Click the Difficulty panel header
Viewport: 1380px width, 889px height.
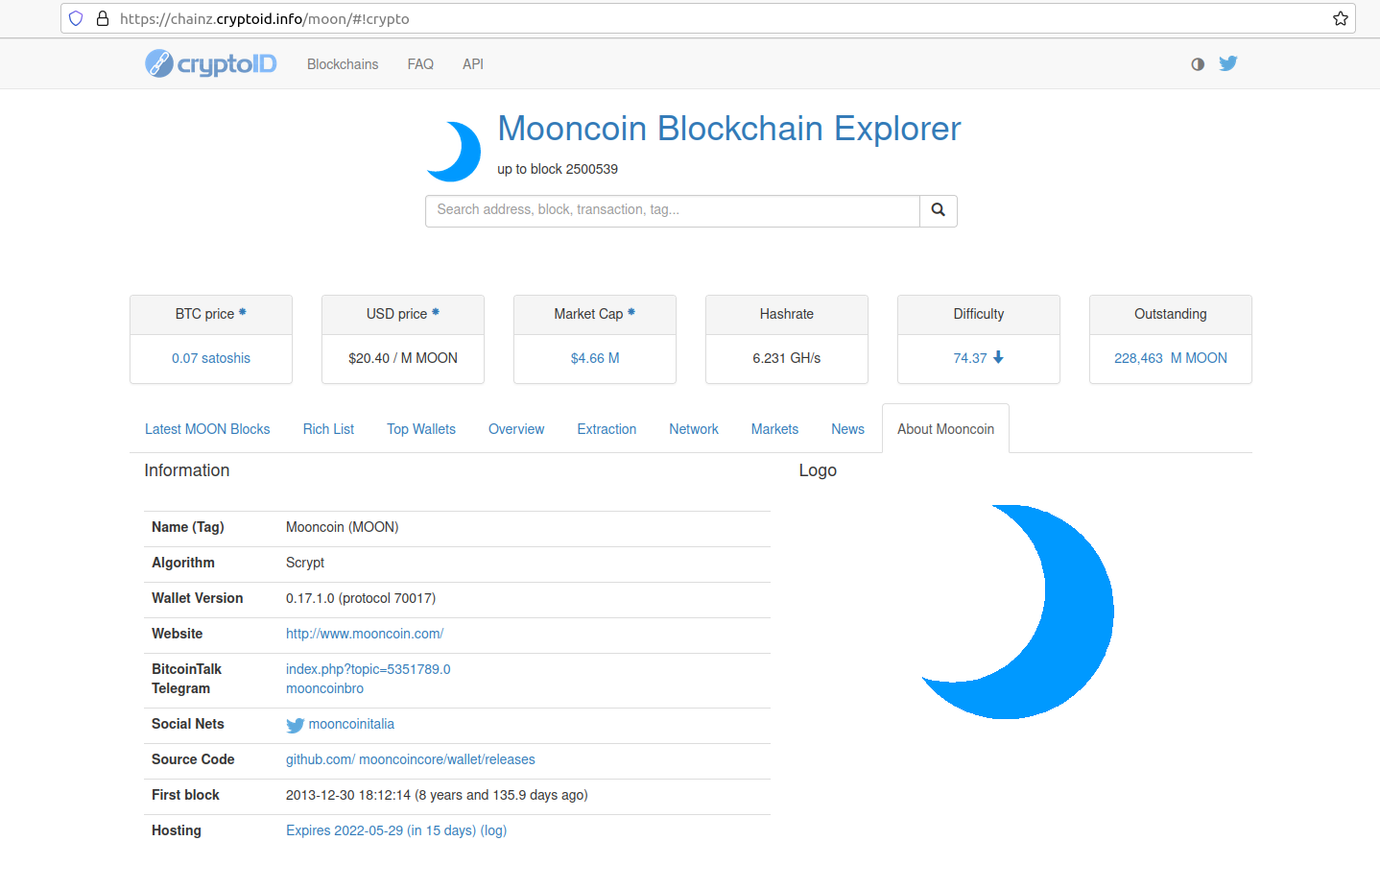979,315
